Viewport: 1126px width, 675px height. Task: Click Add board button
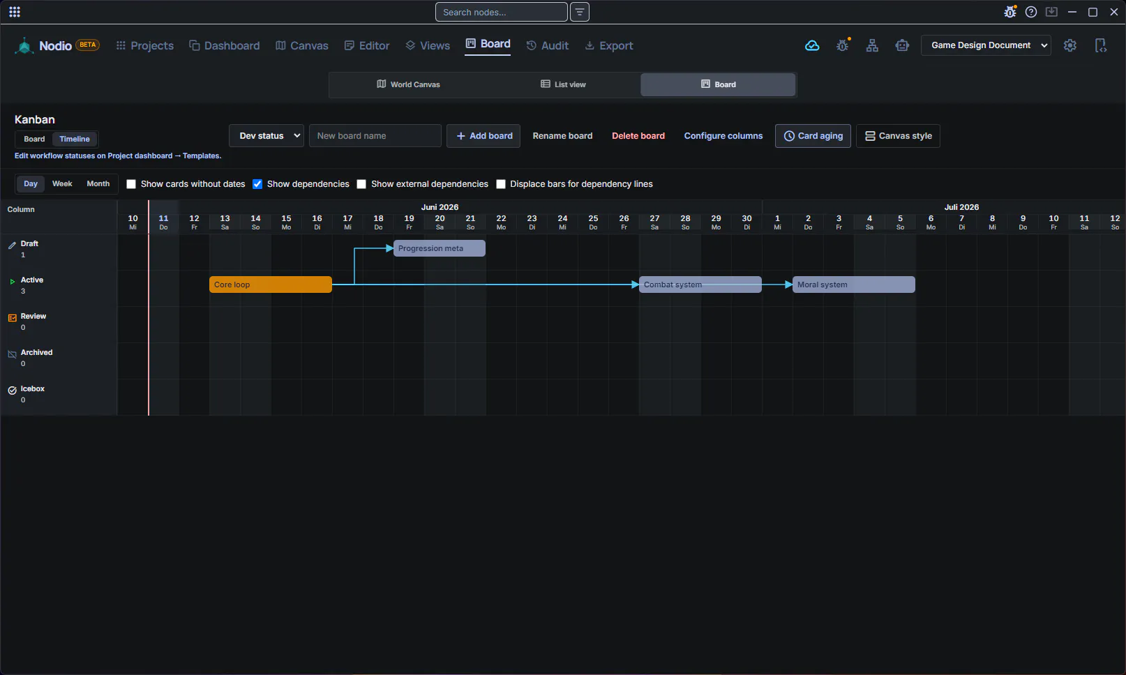click(x=483, y=136)
